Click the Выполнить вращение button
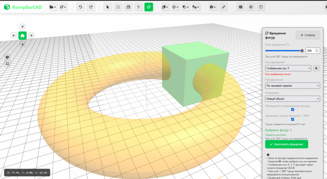 pyautogui.click(x=286, y=144)
